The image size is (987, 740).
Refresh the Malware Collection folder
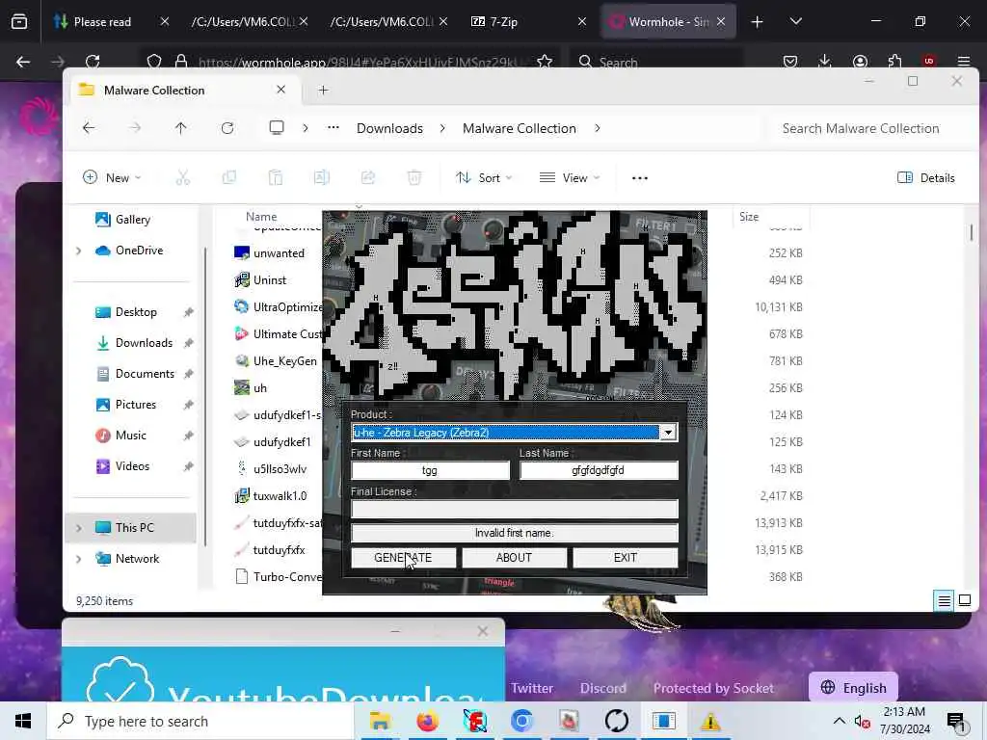tap(227, 128)
